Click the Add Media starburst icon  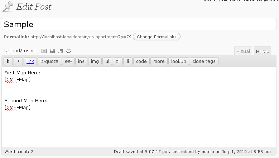[68, 51]
